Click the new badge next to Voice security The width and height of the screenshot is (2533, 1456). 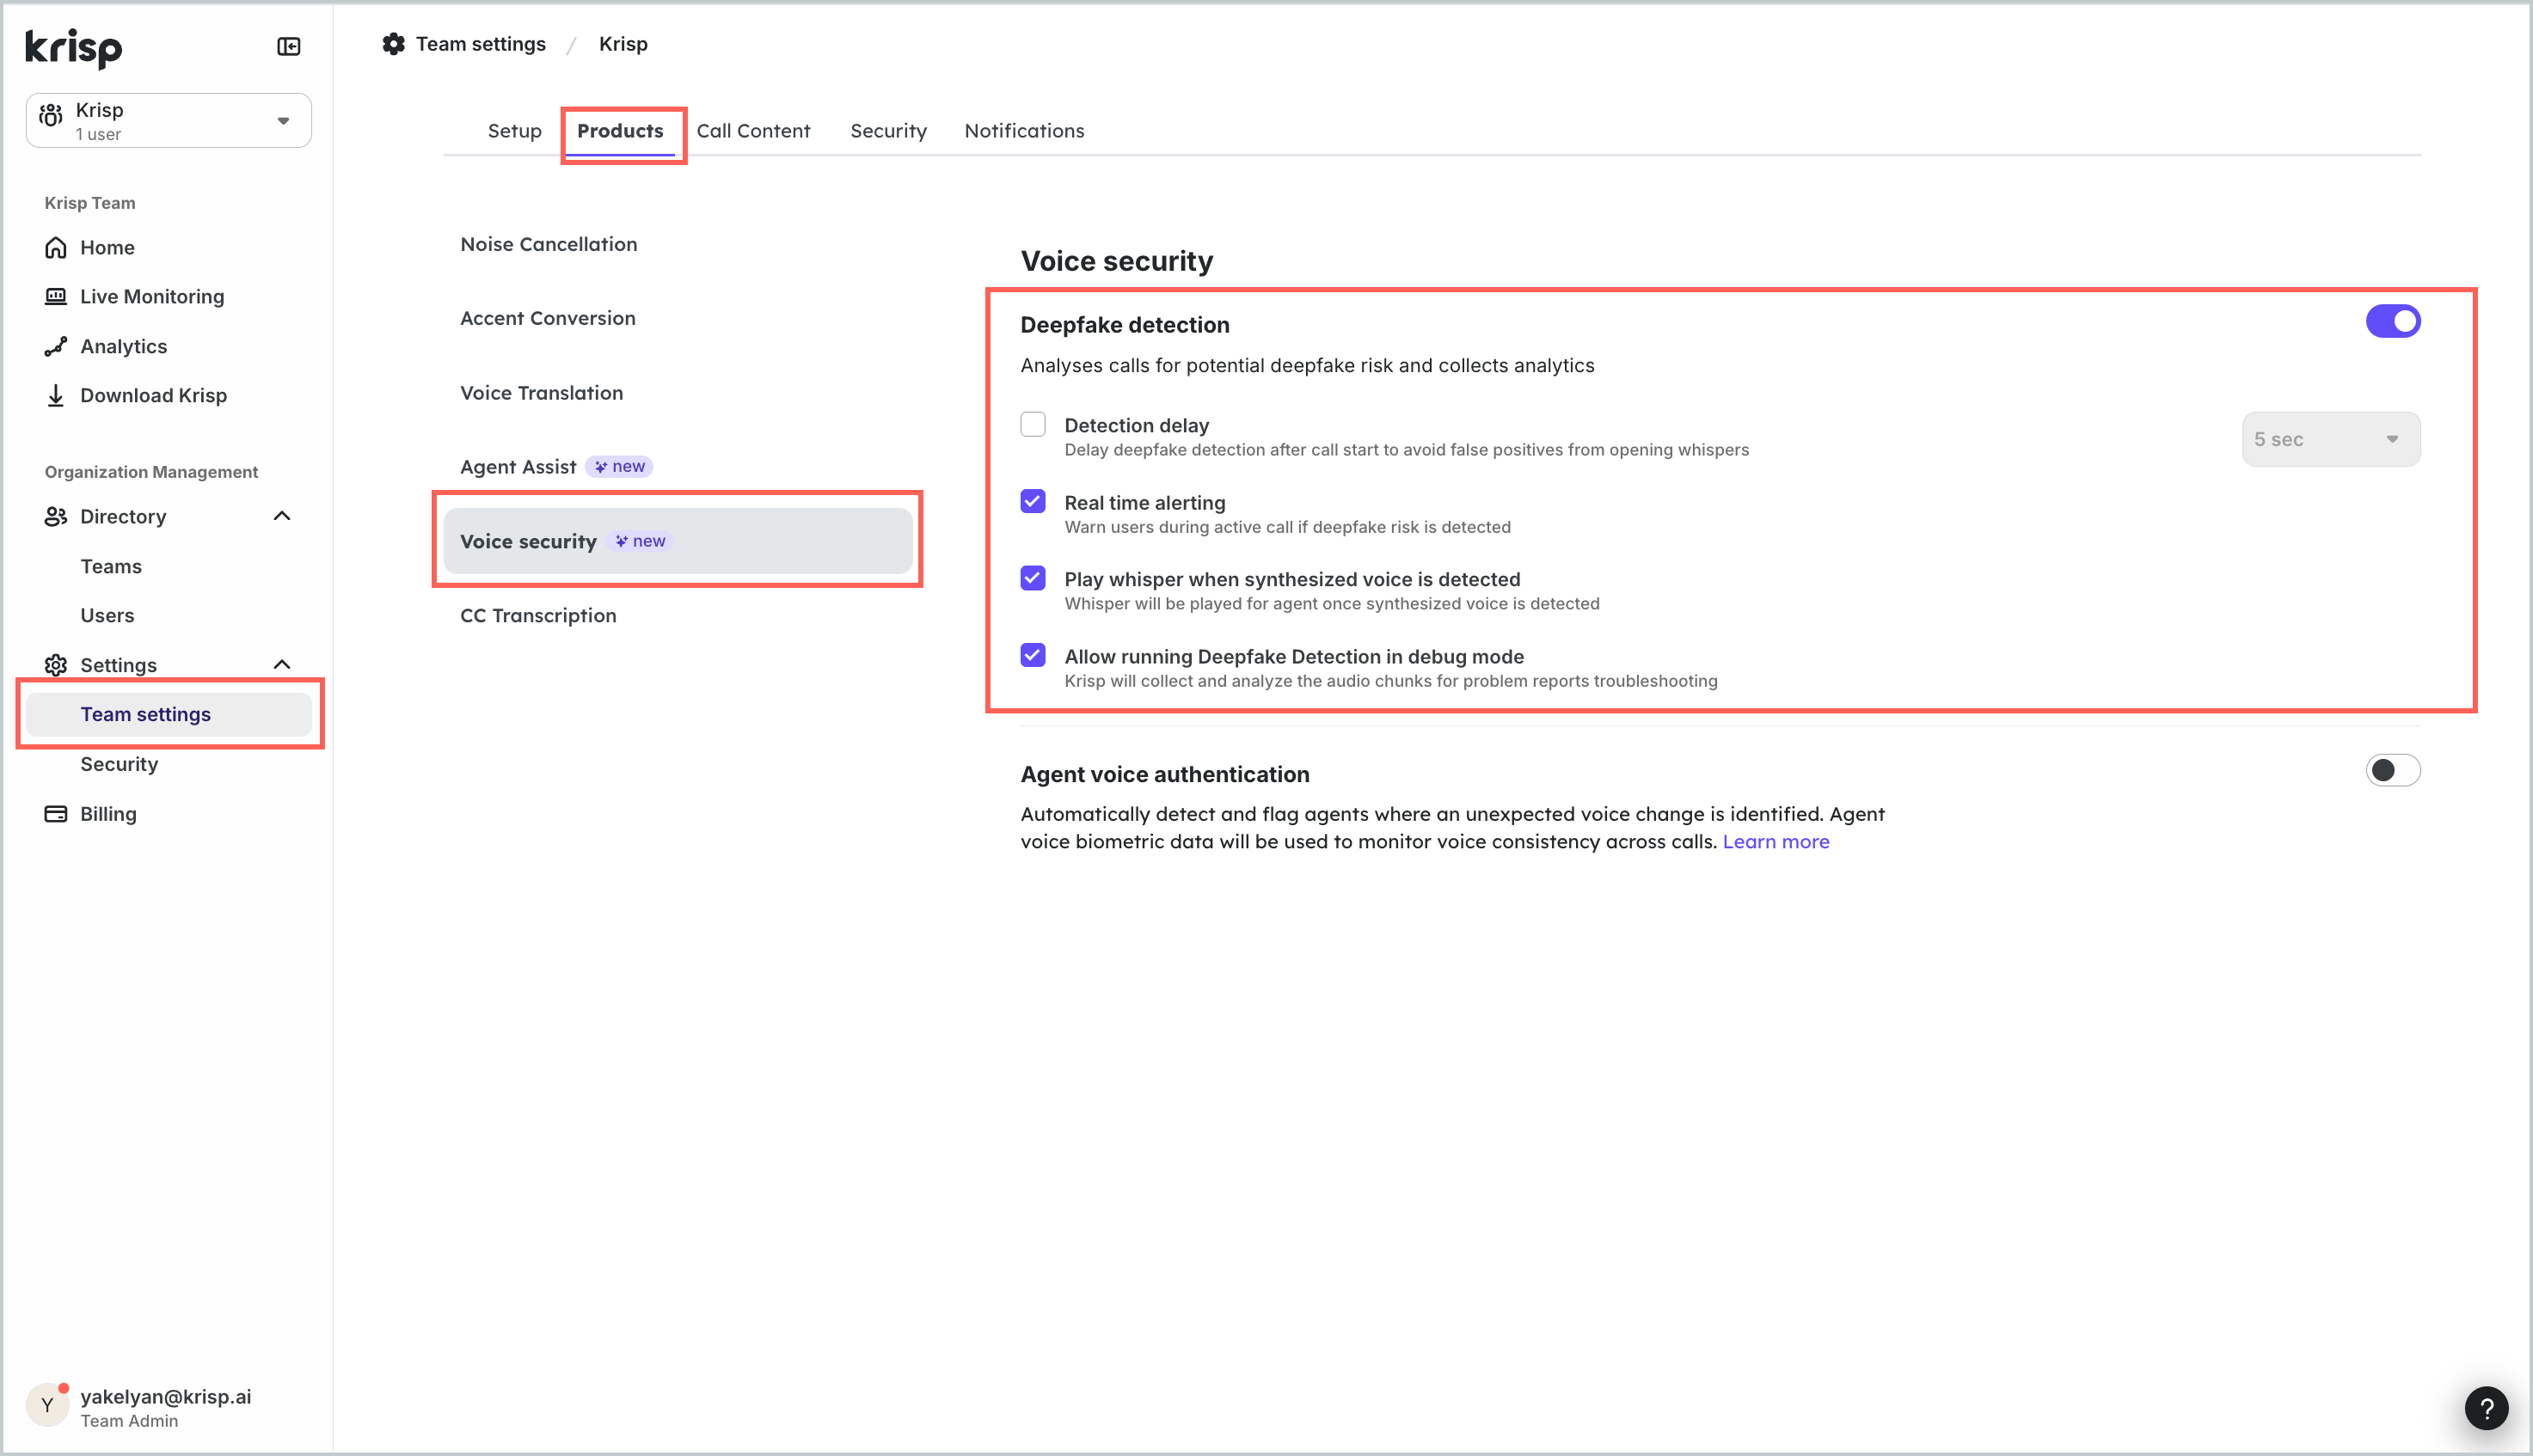(x=641, y=541)
